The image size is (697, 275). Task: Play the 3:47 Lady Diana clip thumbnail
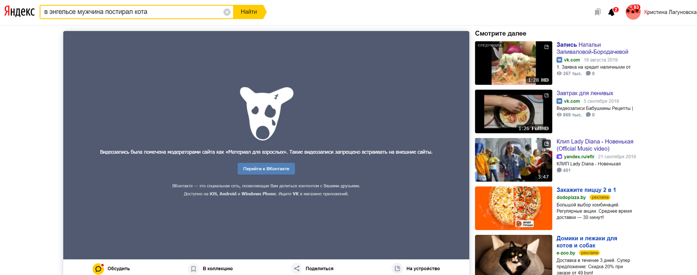pos(514,160)
